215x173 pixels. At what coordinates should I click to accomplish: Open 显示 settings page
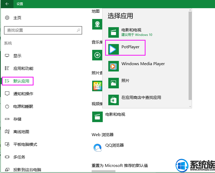point(17,56)
